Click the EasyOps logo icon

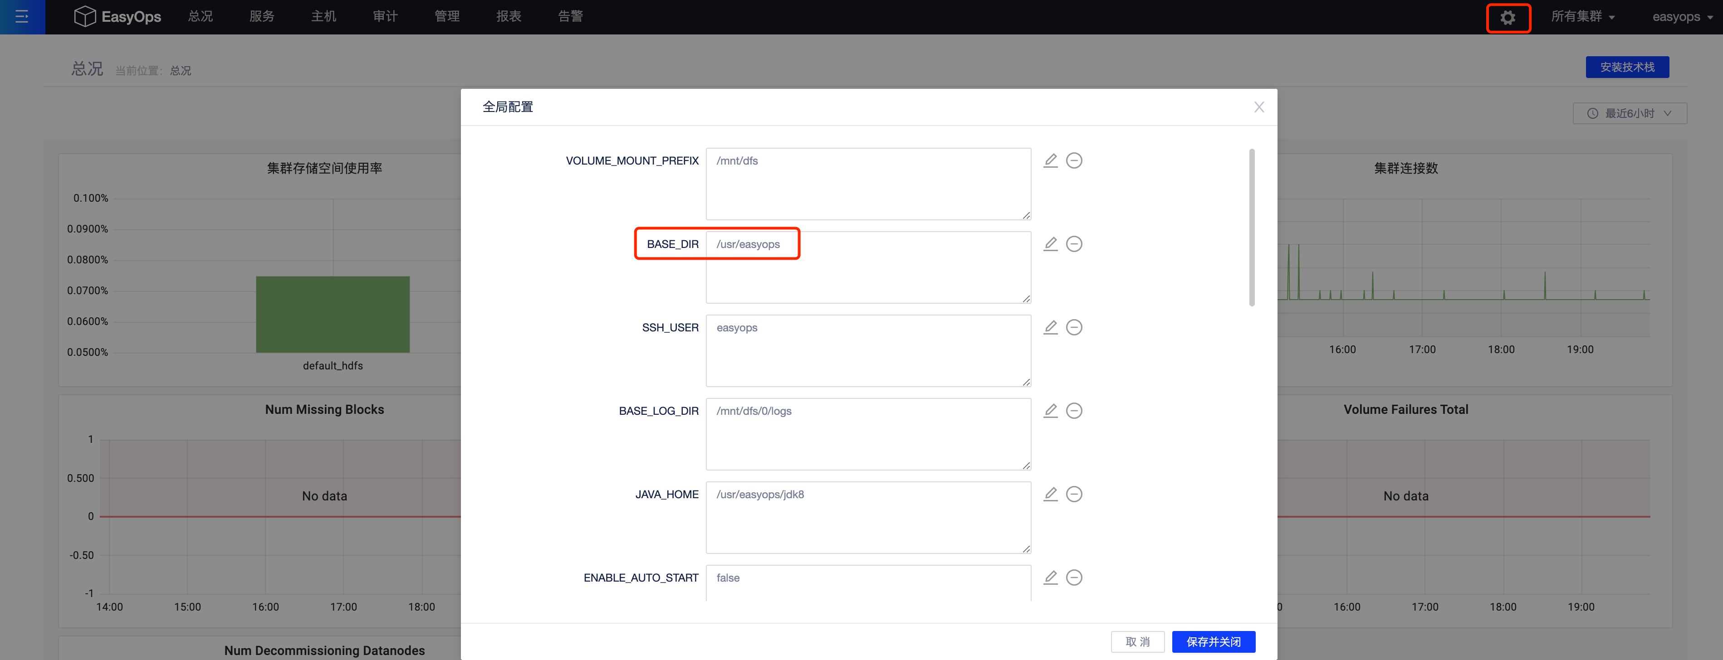[x=84, y=17]
